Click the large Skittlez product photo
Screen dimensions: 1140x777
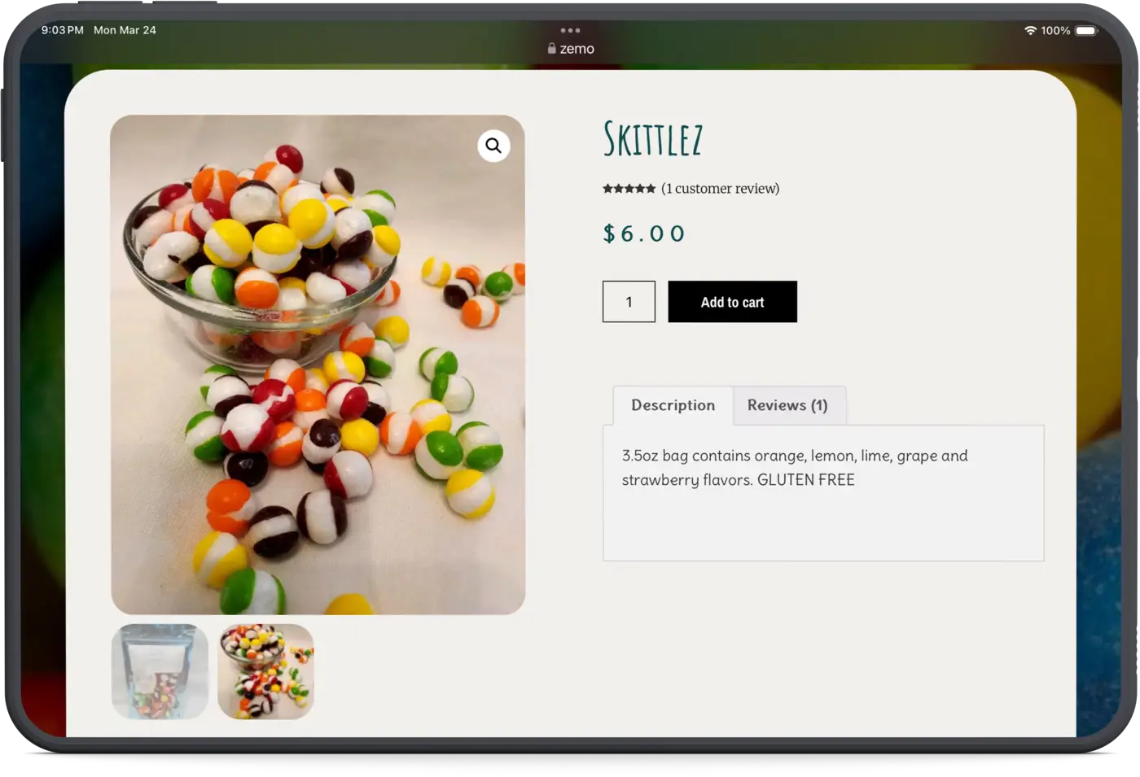(318, 364)
